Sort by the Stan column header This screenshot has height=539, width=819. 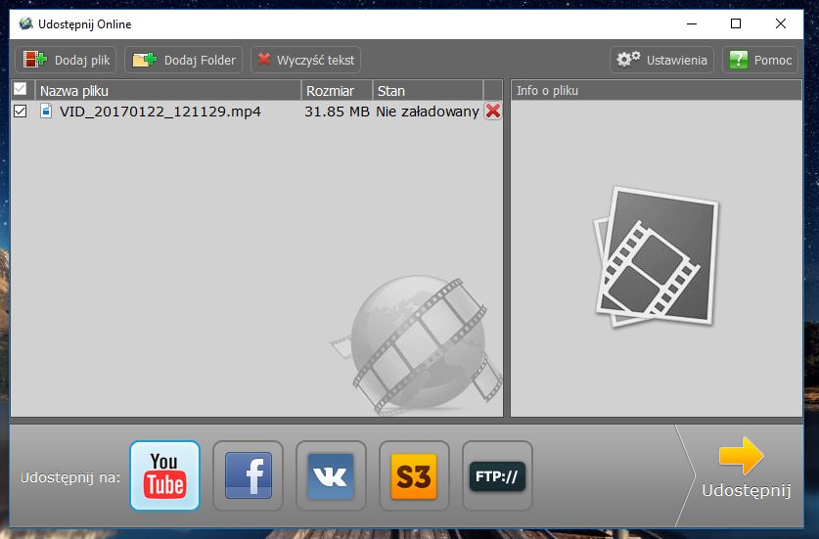(428, 90)
